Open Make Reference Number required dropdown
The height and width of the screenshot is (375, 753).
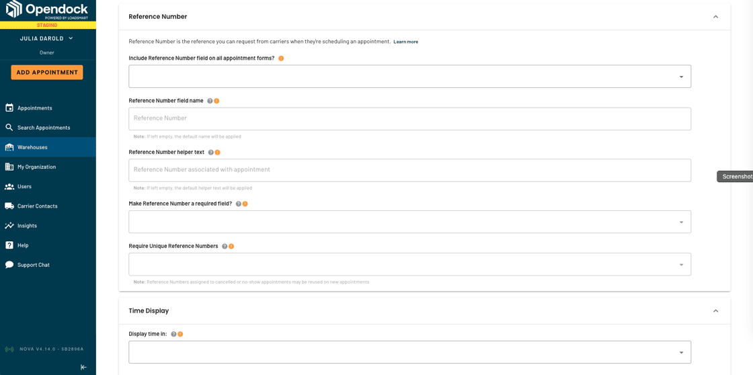click(409, 222)
